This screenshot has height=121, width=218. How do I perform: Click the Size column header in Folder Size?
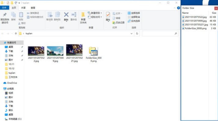tap(214, 13)
